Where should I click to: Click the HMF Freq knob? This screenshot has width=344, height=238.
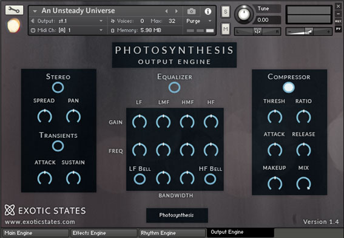tap(187, 150)
